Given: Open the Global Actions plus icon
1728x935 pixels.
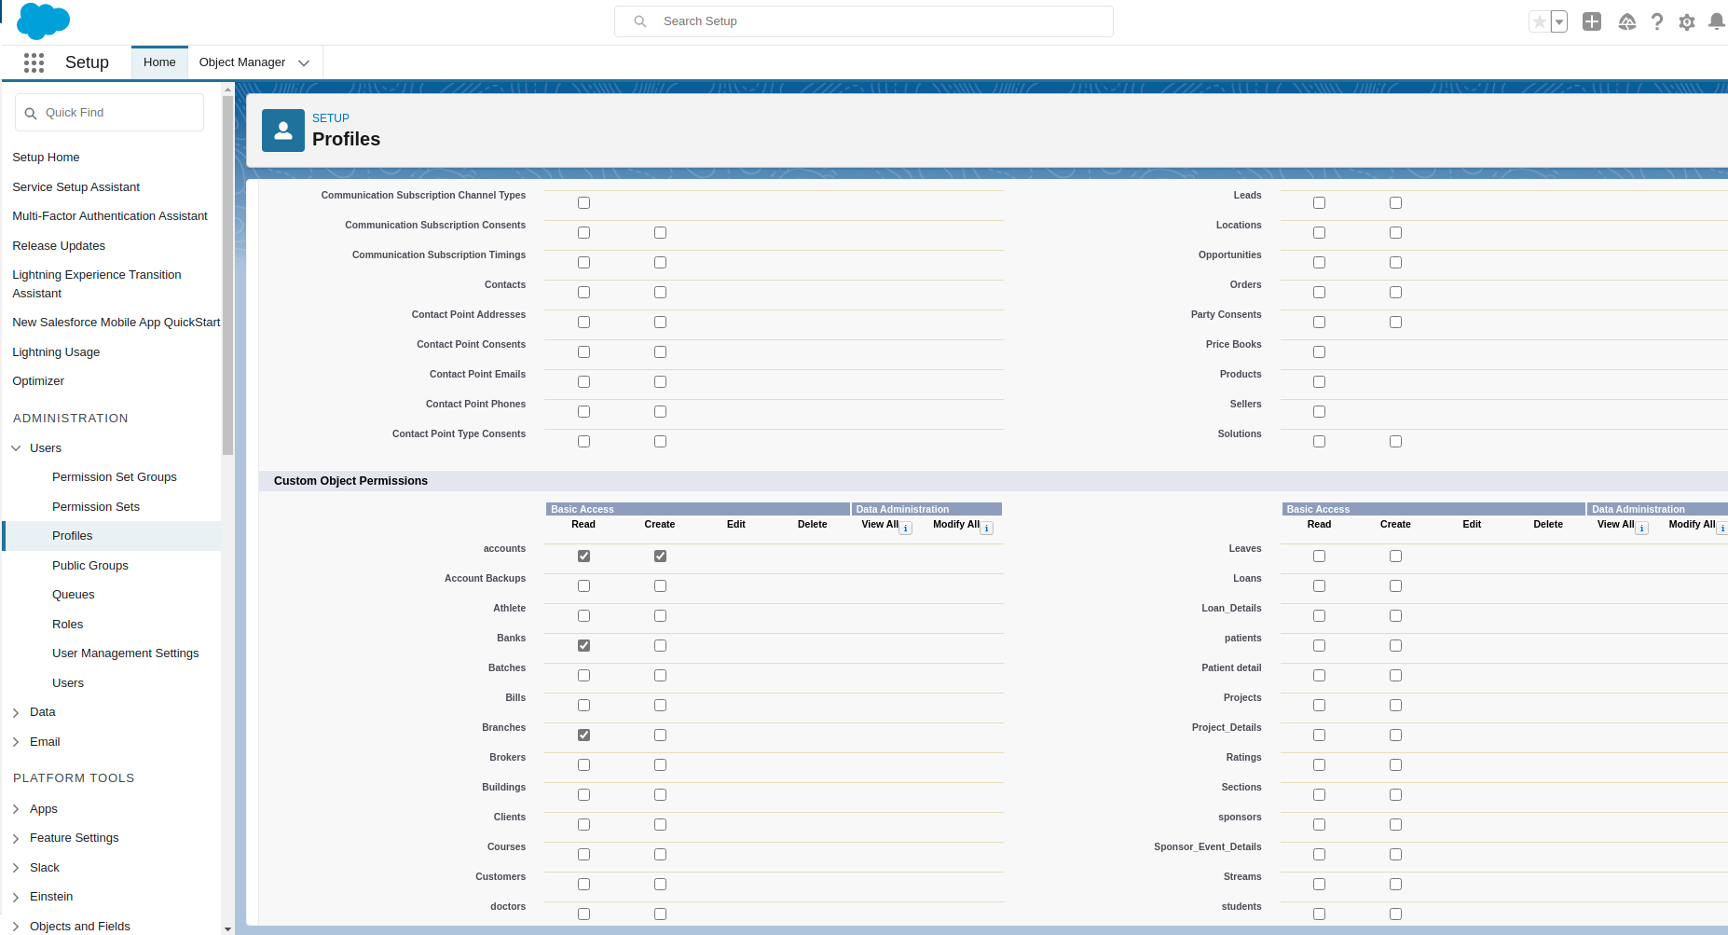Looking at the screenshot, I should [x=1592, y=21].
